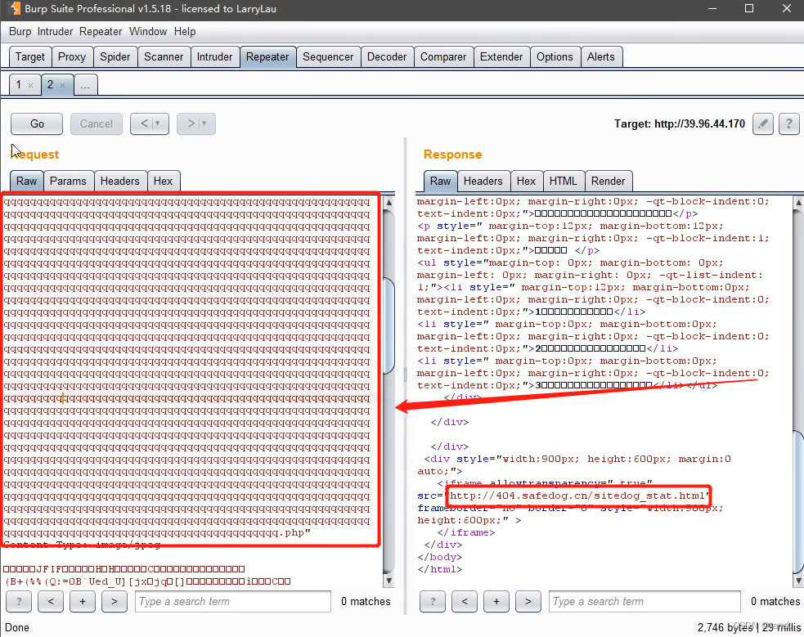
Task: Select the Repeater tool tab
Action: click(x=267, y=57)
